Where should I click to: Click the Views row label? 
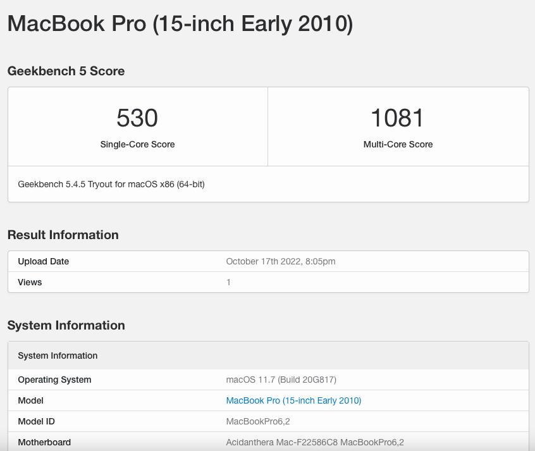coord(30,282)
